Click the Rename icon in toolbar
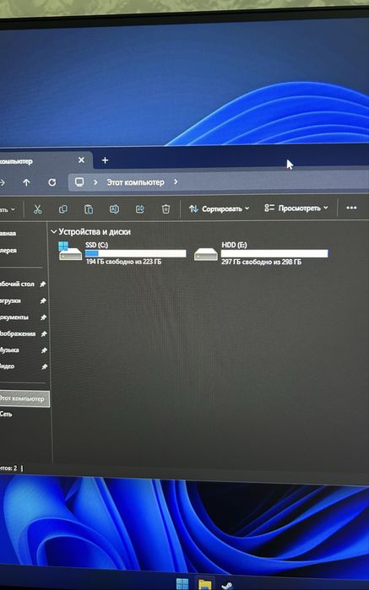This screenshot has height=590, width=369. 114,208
